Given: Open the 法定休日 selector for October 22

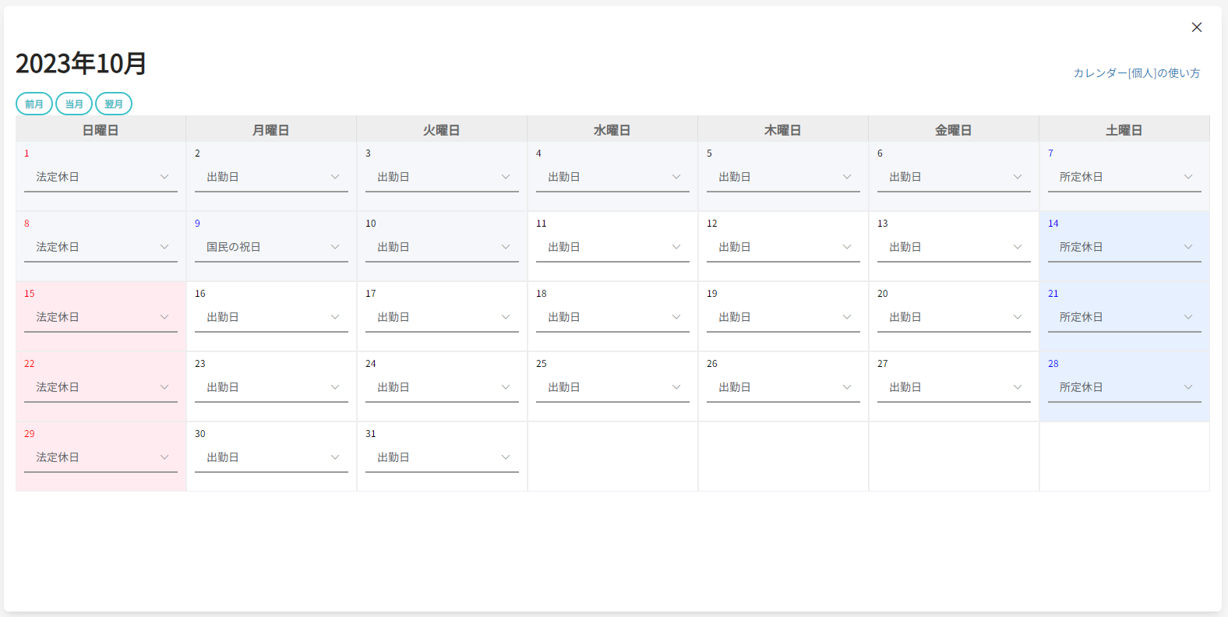Looking at the screenshot, I should coord(101,388).
